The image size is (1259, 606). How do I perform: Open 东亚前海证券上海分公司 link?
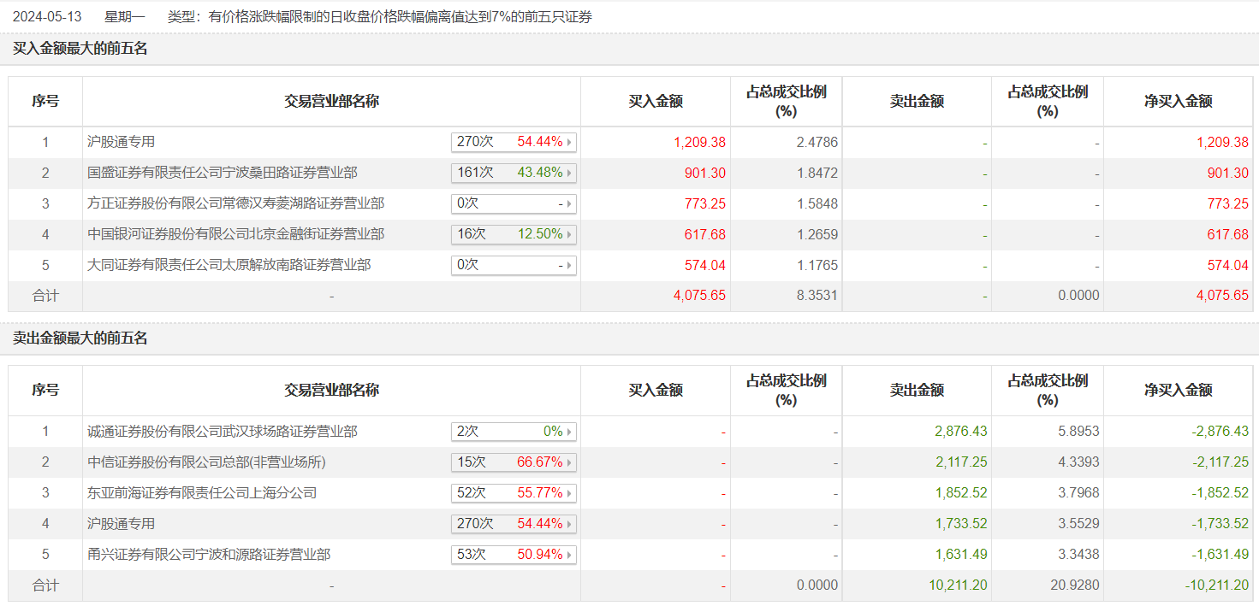coord(202,493)
